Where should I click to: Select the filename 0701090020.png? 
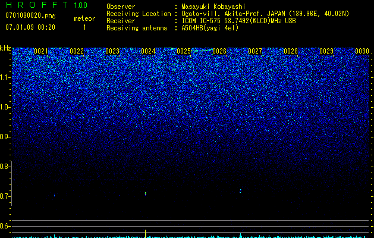click(x=30, y=15)
